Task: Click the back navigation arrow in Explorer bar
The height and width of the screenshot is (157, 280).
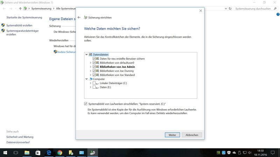Action: [4, 8]
